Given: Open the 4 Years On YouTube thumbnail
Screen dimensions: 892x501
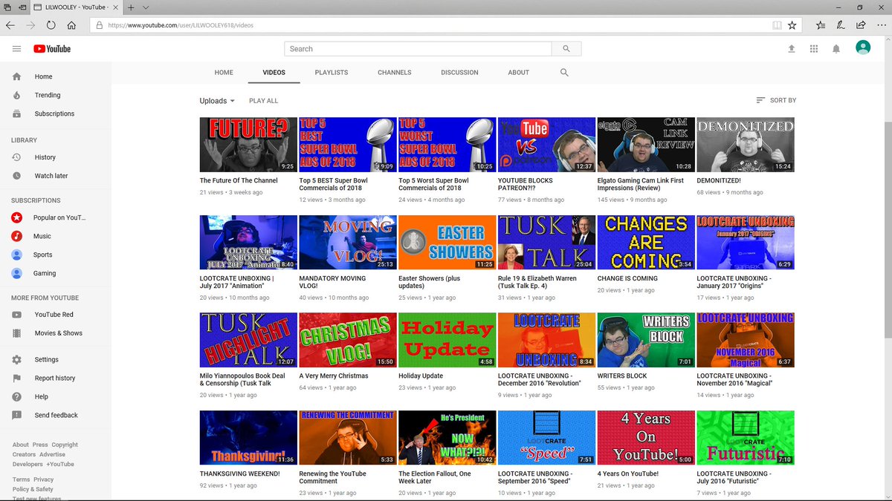Looking at the screenshot, I should tap(646, 438).
